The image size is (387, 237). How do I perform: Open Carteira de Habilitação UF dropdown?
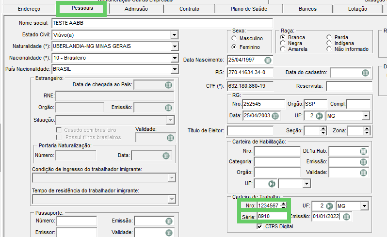coord(306,184)
